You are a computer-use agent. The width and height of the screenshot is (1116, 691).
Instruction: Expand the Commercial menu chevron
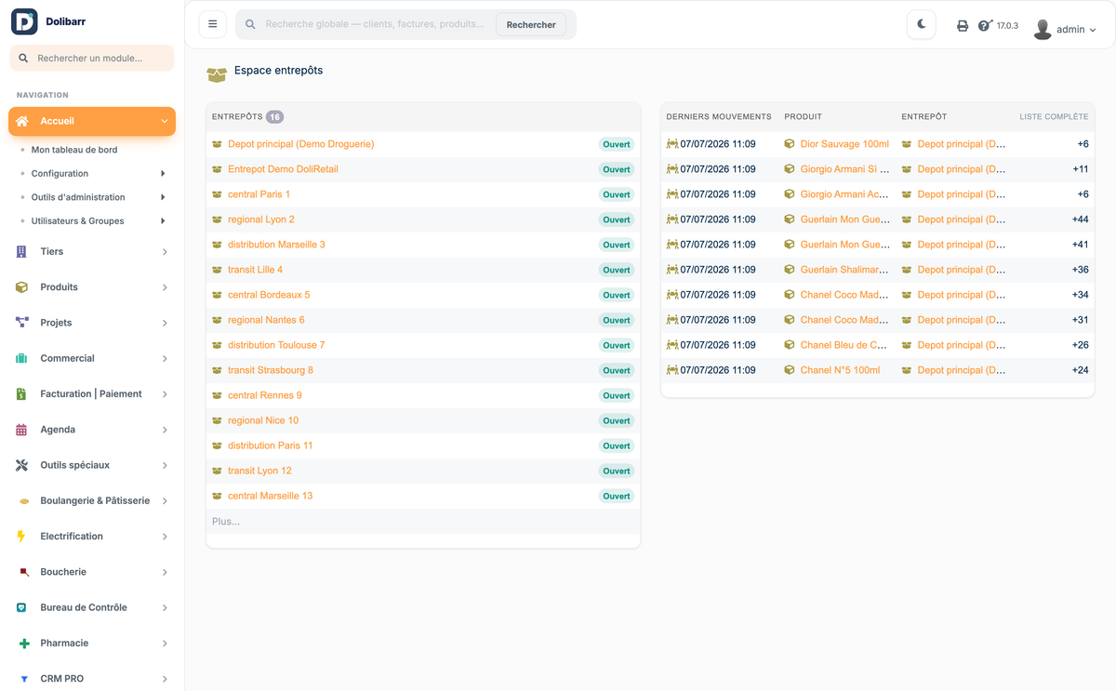(x=165, y=359)
